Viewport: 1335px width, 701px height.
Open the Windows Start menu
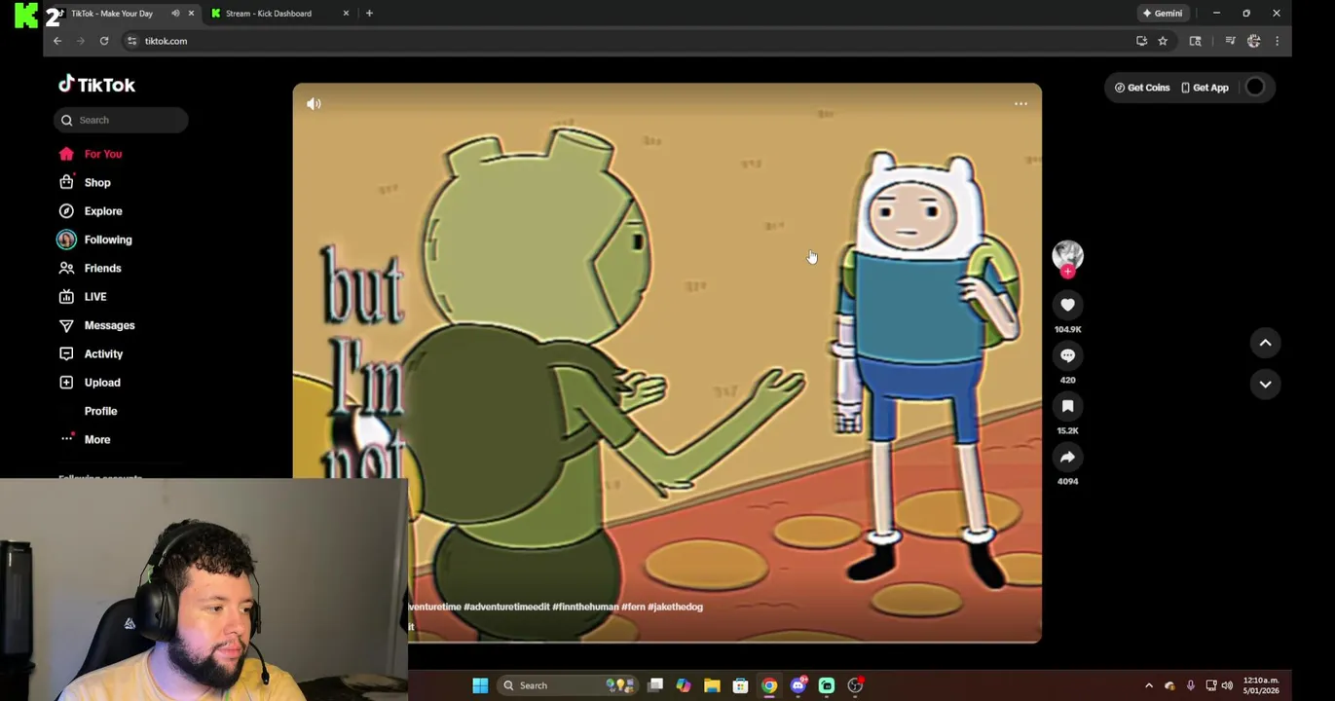(x=480, y=685)
